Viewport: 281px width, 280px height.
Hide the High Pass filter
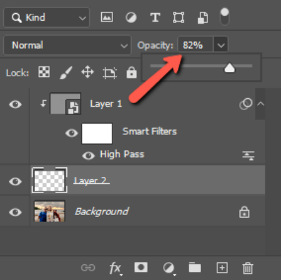(x=89, y=156)
